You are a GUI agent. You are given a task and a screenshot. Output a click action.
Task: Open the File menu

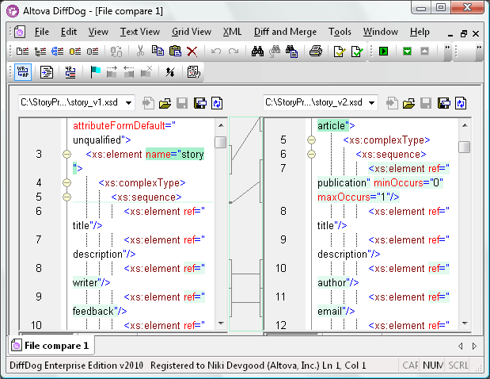point(42,32)
